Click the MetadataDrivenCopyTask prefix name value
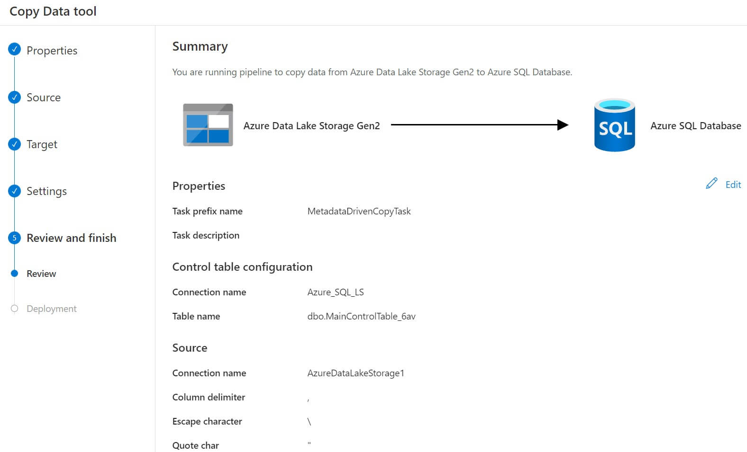 click(x=359, y=211)
